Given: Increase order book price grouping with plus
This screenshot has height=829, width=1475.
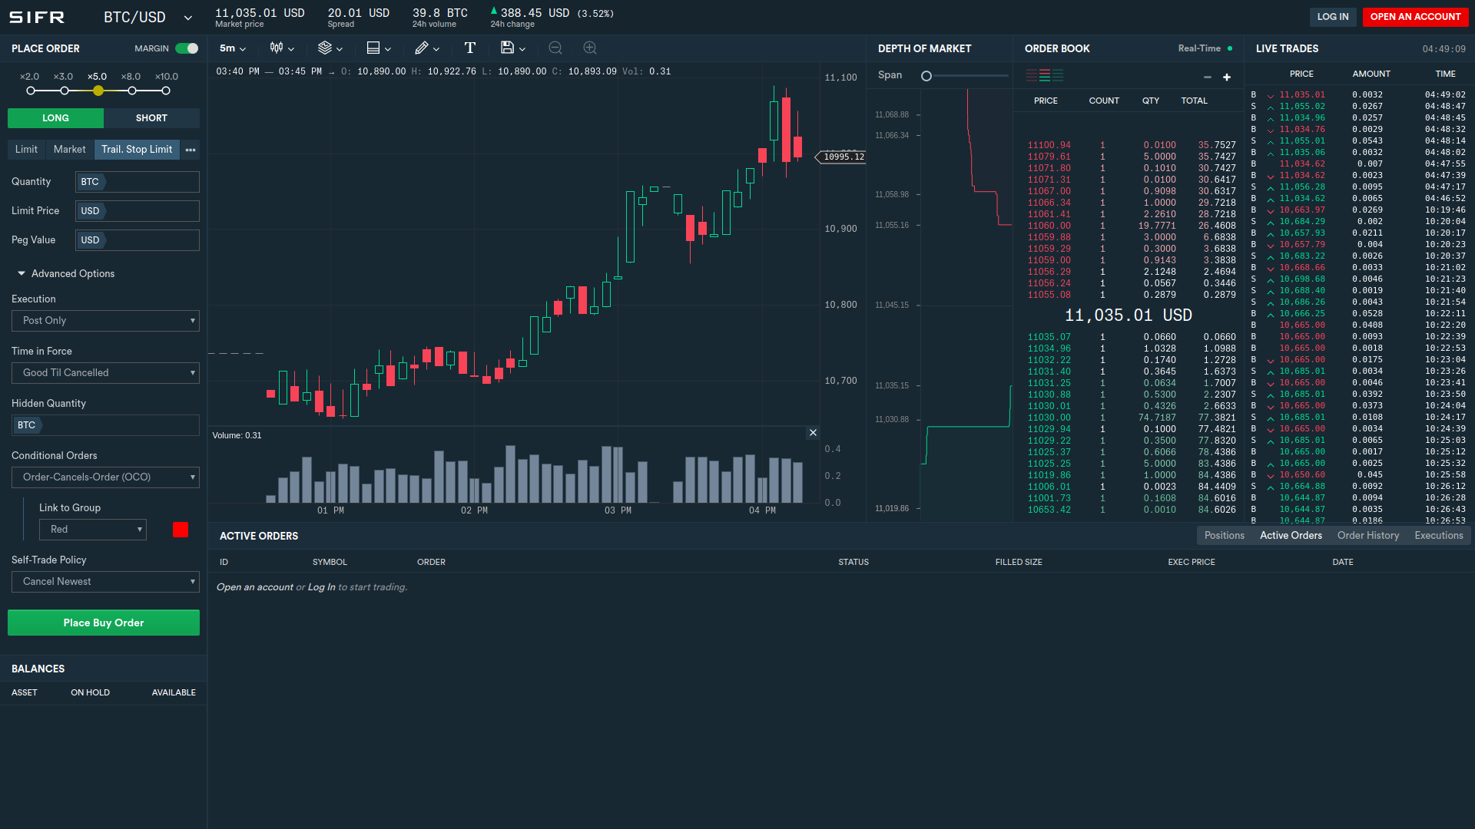Looking at the screenshot, I should click(x=1227, y=78).
